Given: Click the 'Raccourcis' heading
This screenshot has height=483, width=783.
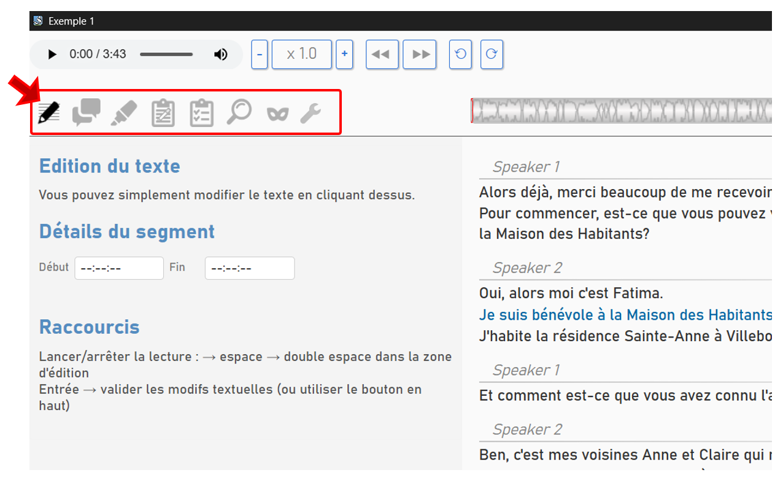Looking at the screenshot, I should pos(90,327).
